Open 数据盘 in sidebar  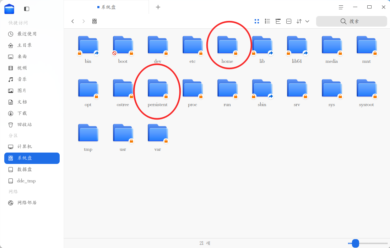click(x=32, y=170)
